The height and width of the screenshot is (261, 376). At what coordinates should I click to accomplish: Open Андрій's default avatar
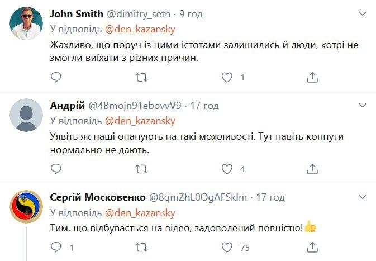[26, 115]
